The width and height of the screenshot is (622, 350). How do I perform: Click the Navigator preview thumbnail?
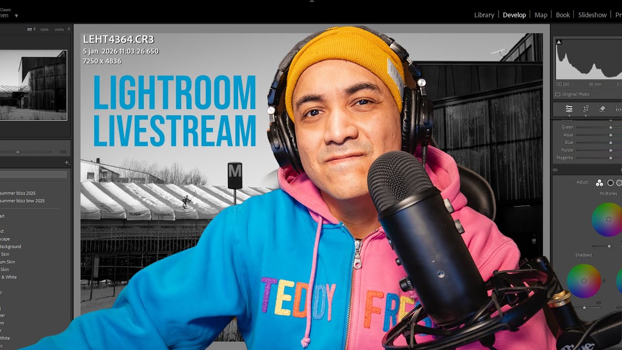tap(33, 85)
